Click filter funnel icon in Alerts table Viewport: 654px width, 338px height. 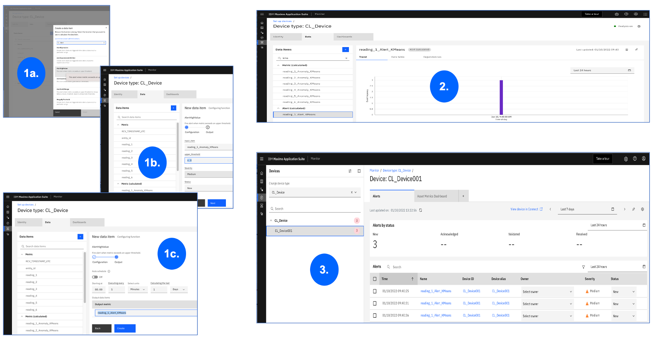point(583,267)
